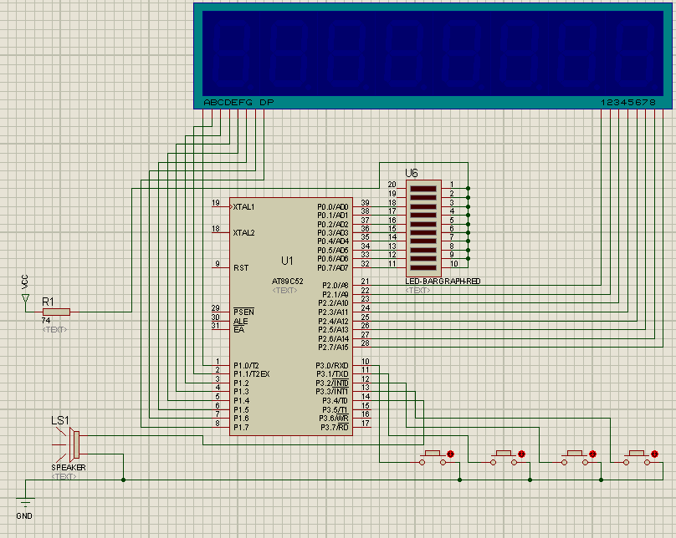Viewport: 676px width, 538px height.
Task: Click the P1.4 pin label
Action: coord(241,401)
